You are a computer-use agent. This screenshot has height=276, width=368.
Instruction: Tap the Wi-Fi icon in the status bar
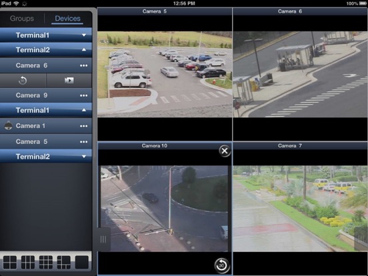tap(16, 3)
